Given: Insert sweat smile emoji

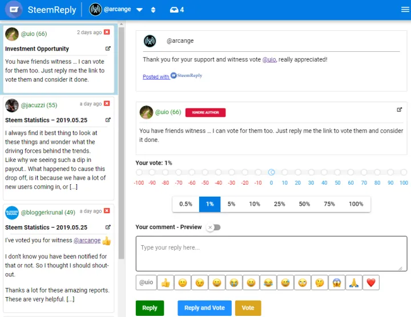Looking at the screenshot, I should click(x=285, y=282).
